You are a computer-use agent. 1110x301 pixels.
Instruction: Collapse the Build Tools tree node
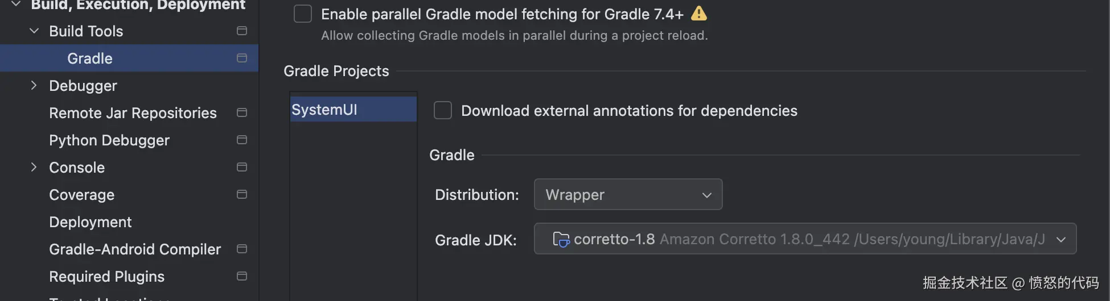(34, 31)
